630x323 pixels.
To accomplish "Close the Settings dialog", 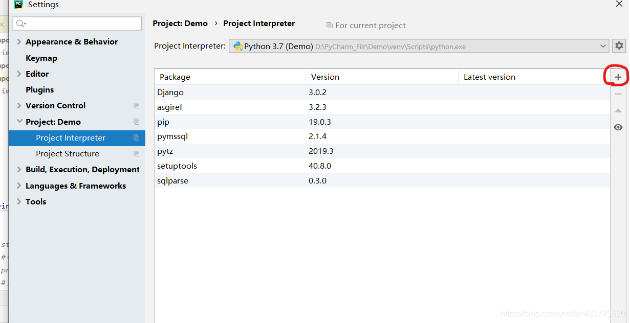I will 619,4.
